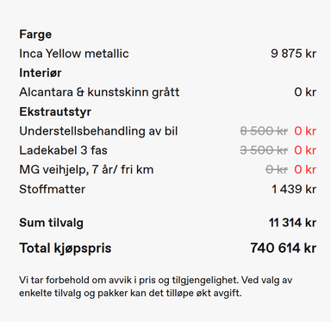Screen dimensions: 331x322
Task: Click red 0 kr beside Ladekabel
Action: [305, 150]
